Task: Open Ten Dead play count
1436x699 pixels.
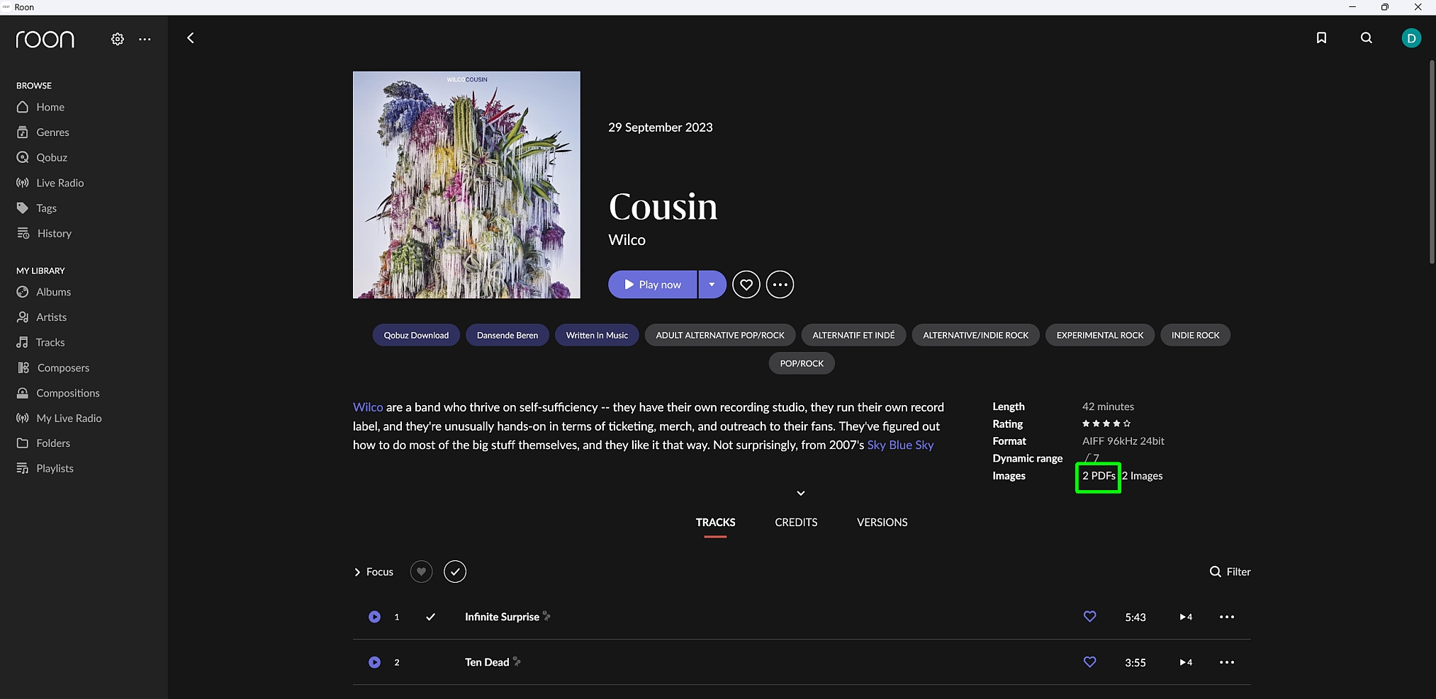Action: (x=1186, y=662)
